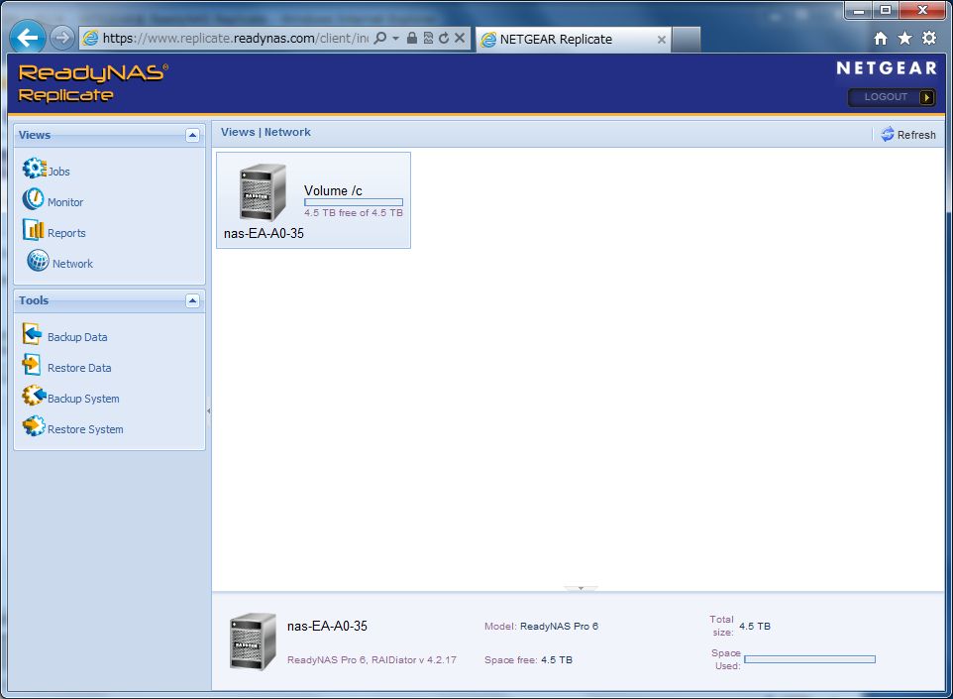The image size is (953, 699).
Task: Click the browser address bar URL
Action: 235,39
